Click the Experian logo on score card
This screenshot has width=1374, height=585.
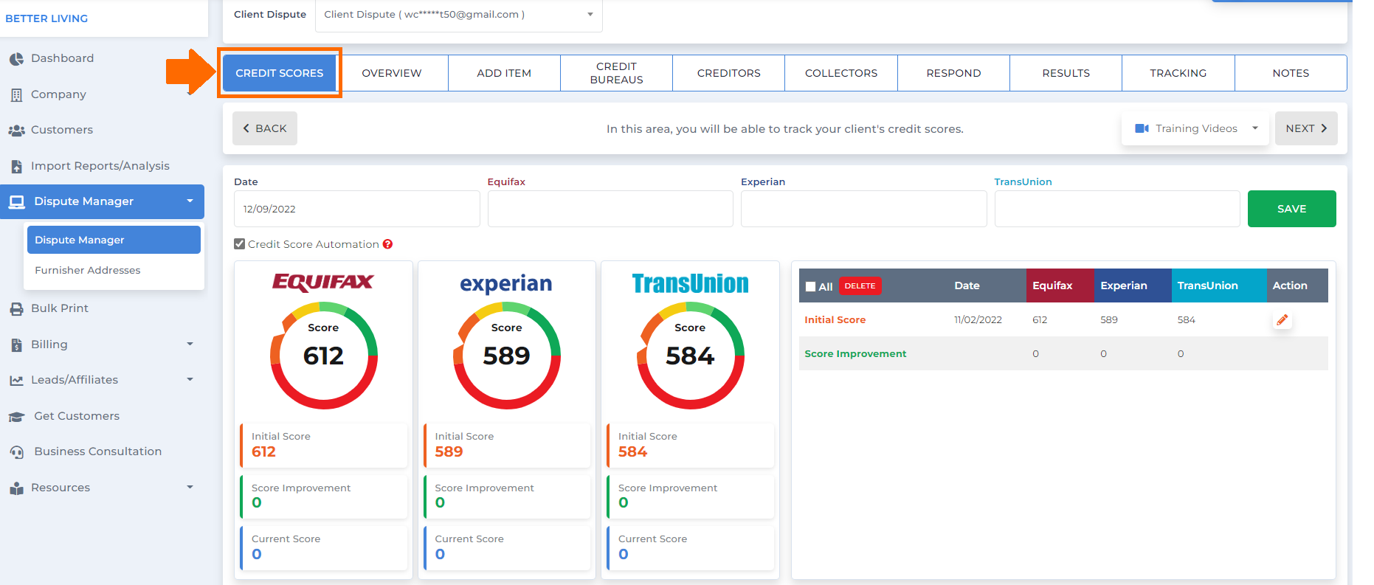506,284
